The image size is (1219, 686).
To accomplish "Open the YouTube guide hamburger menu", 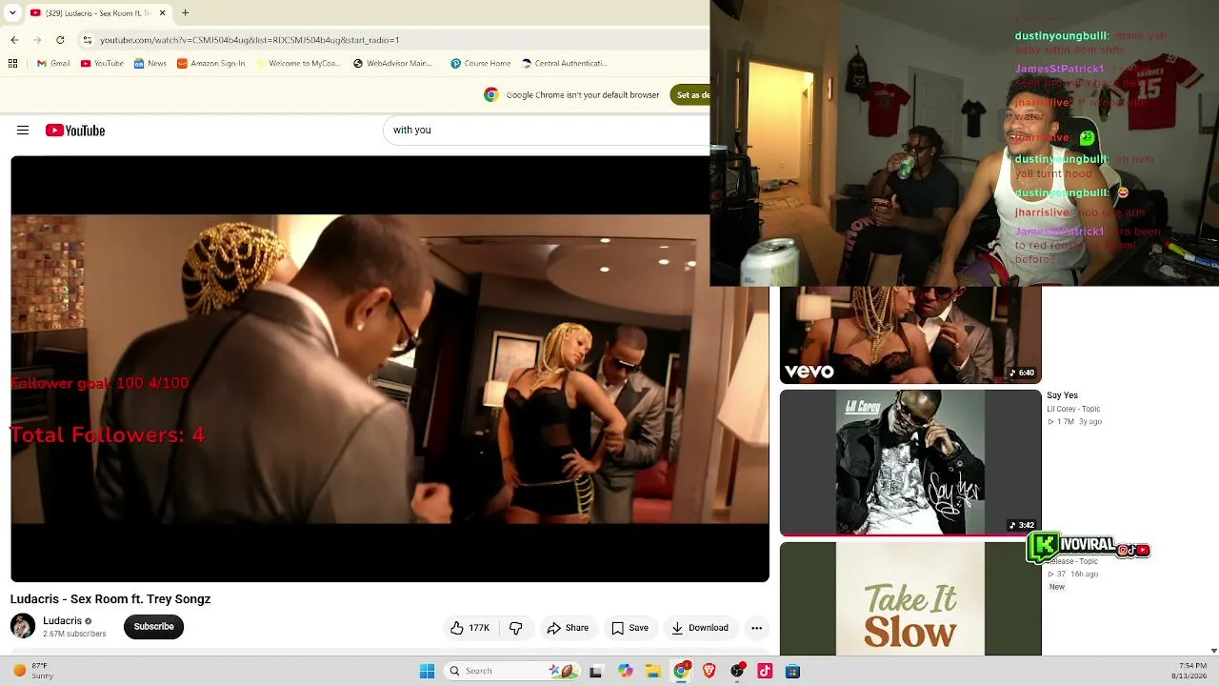I will click(x=23, y=131).
